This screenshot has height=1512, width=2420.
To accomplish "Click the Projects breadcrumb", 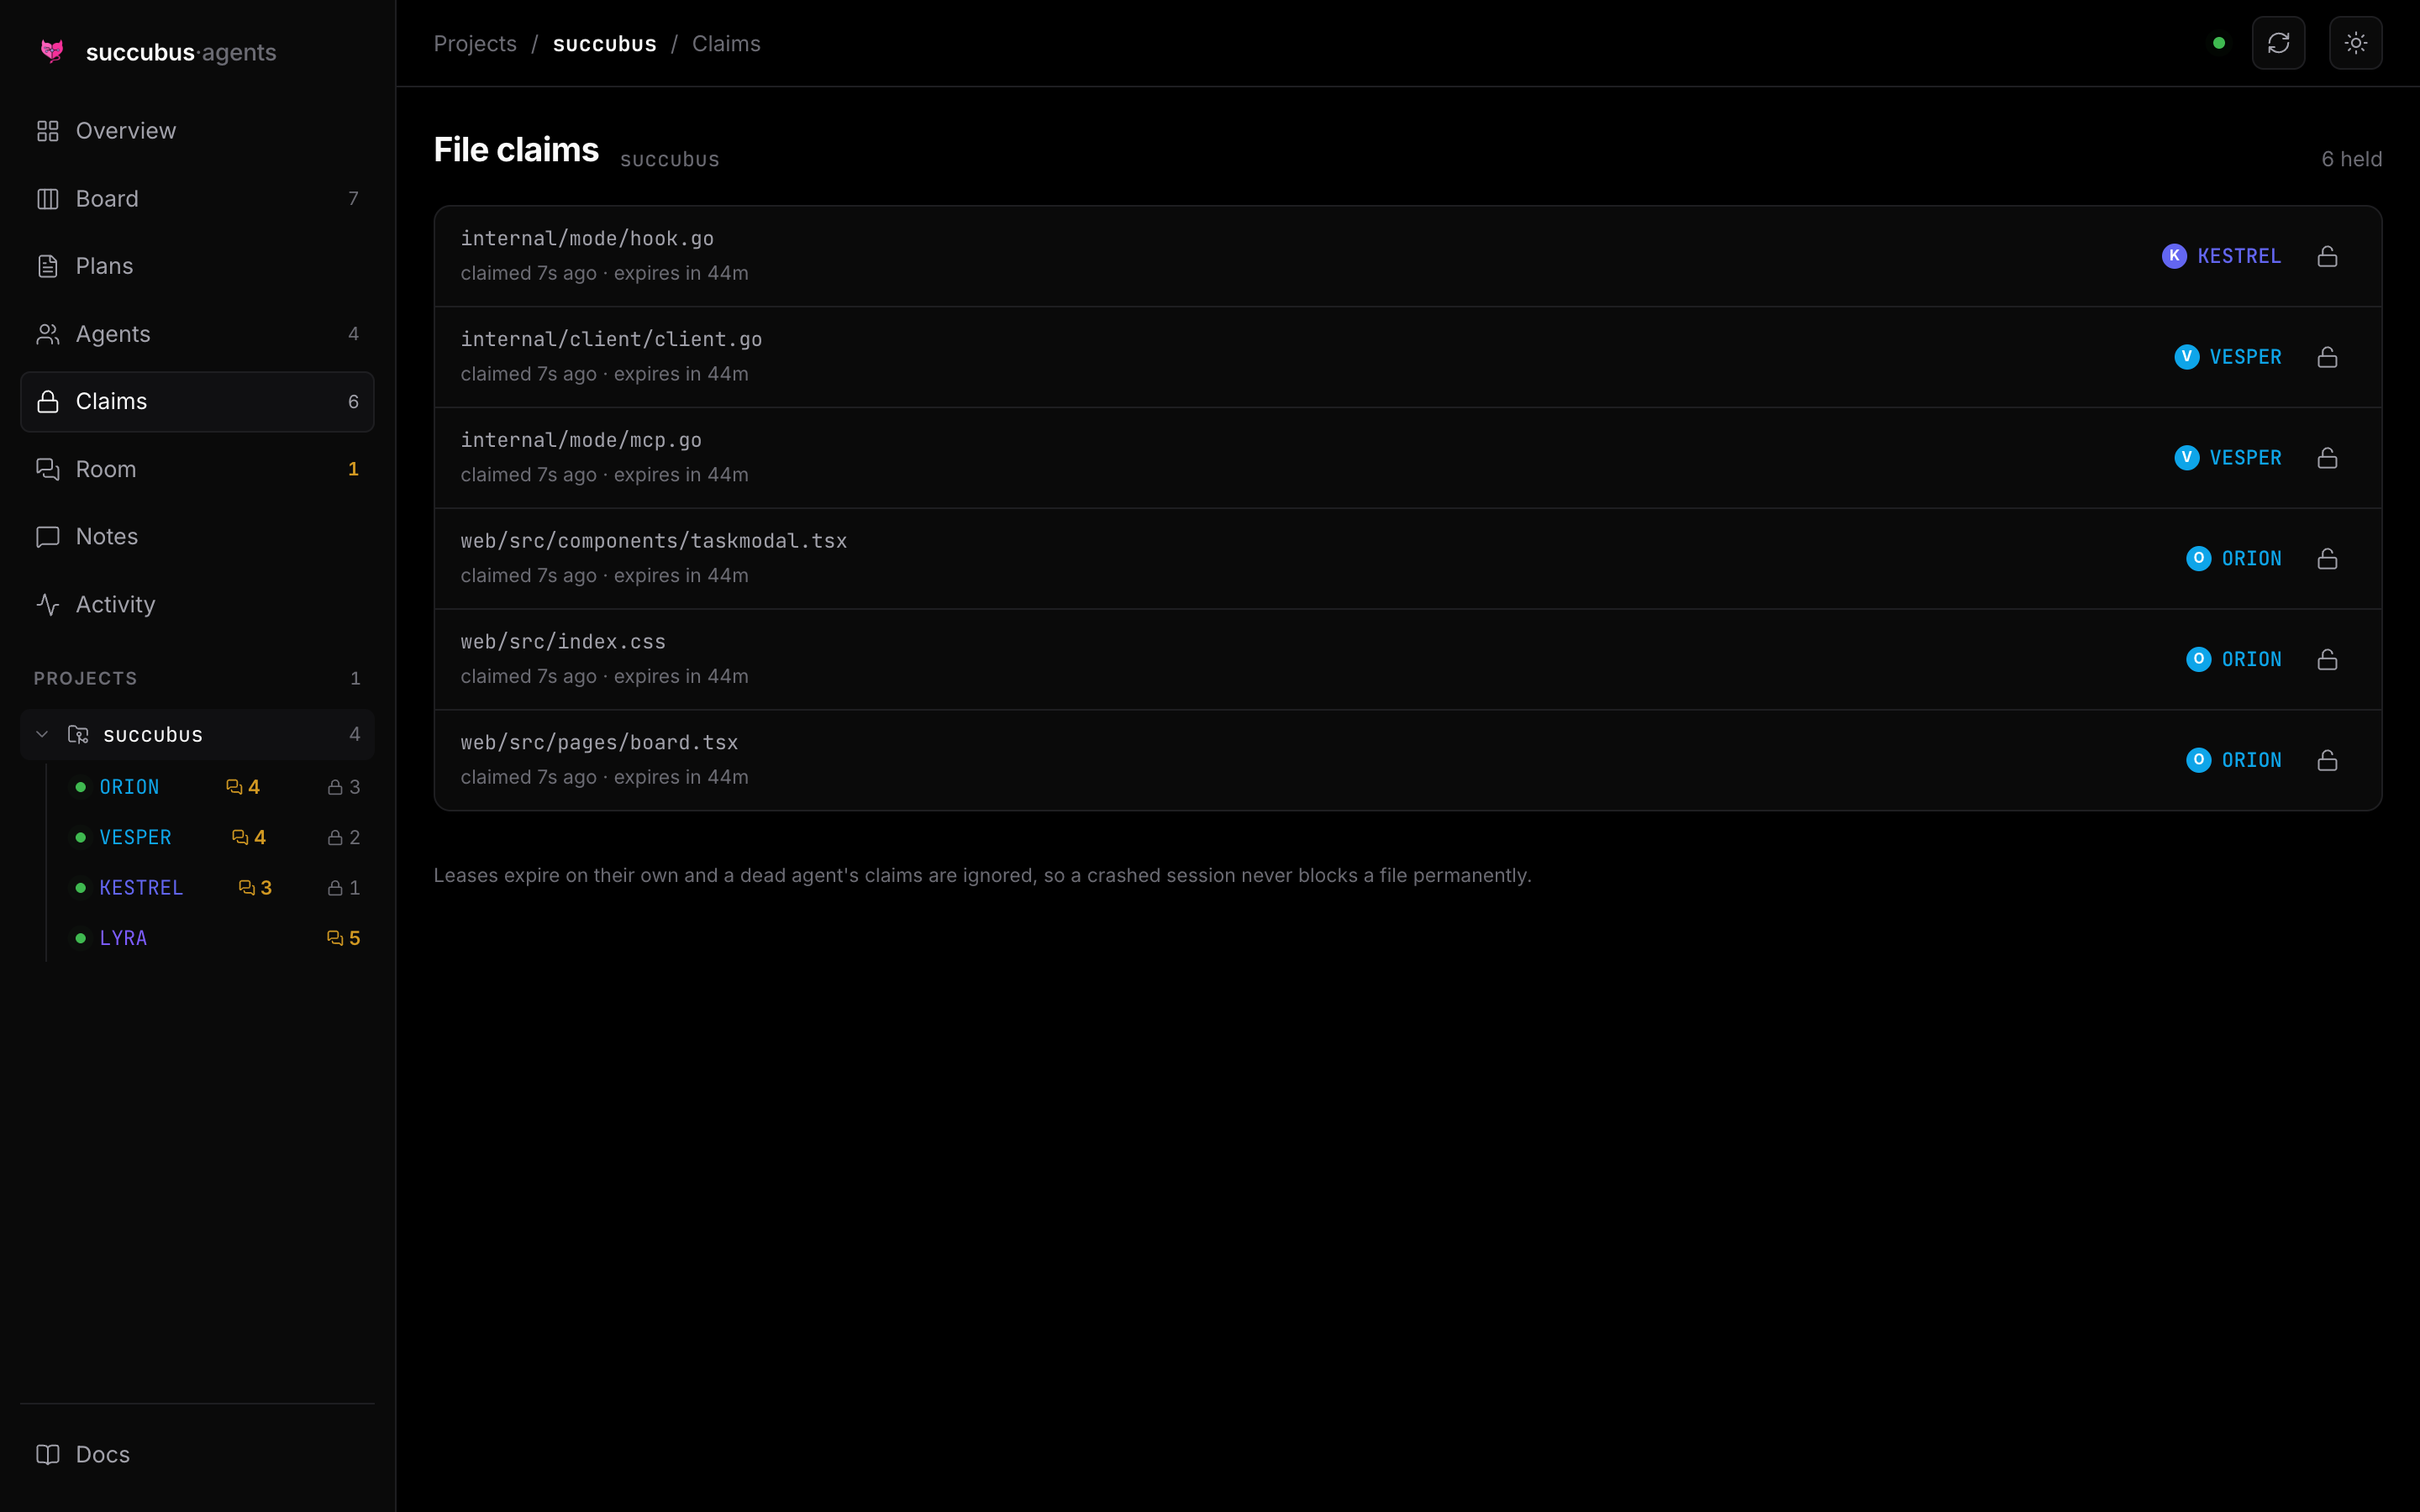I will point(475,44).
